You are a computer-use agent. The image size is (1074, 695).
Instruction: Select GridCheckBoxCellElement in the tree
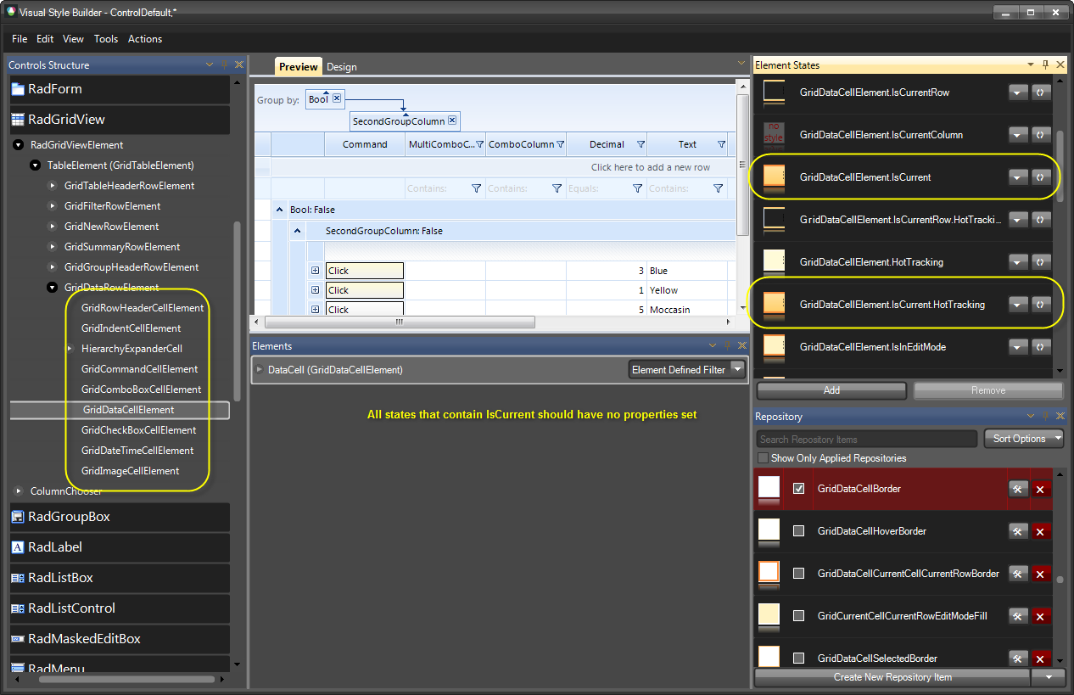[138, 430]
